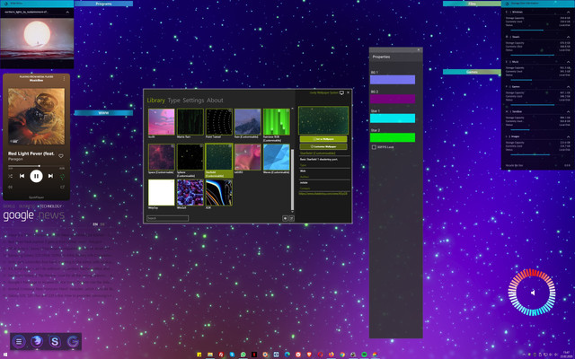
Task: Switch to the Type tab
Action: pos(173,100)
